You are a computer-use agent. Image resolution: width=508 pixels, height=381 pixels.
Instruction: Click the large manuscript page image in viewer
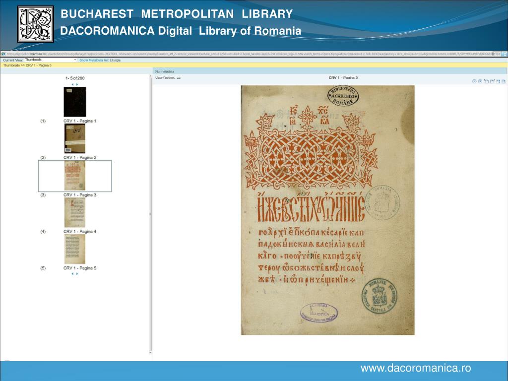click(x=327, y=210)
